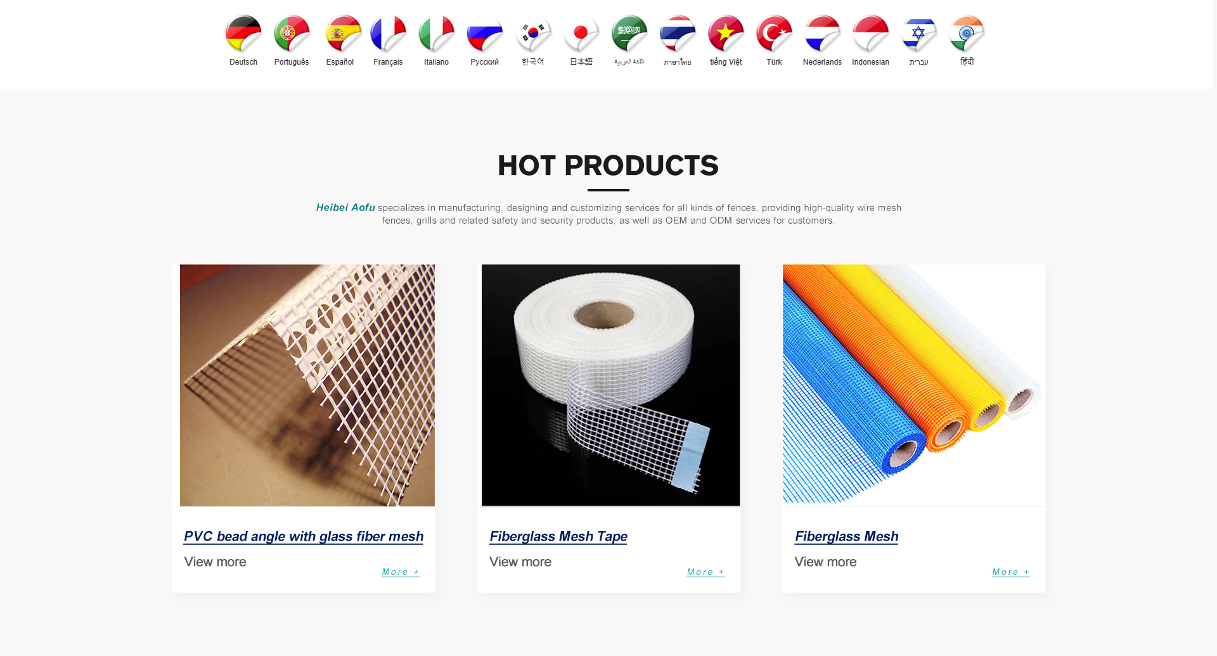Click More + under Fiberglass Mesh Tape
The image size is (1217, 656).
(x=705, y=572)
